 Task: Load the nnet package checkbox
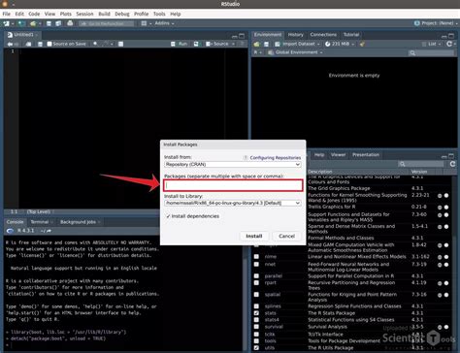coord(256,264)
